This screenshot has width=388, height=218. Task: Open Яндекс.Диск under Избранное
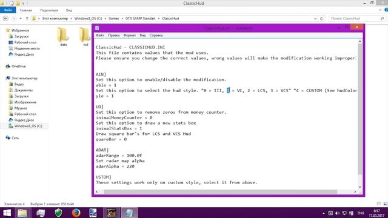(x=24, y=54)
